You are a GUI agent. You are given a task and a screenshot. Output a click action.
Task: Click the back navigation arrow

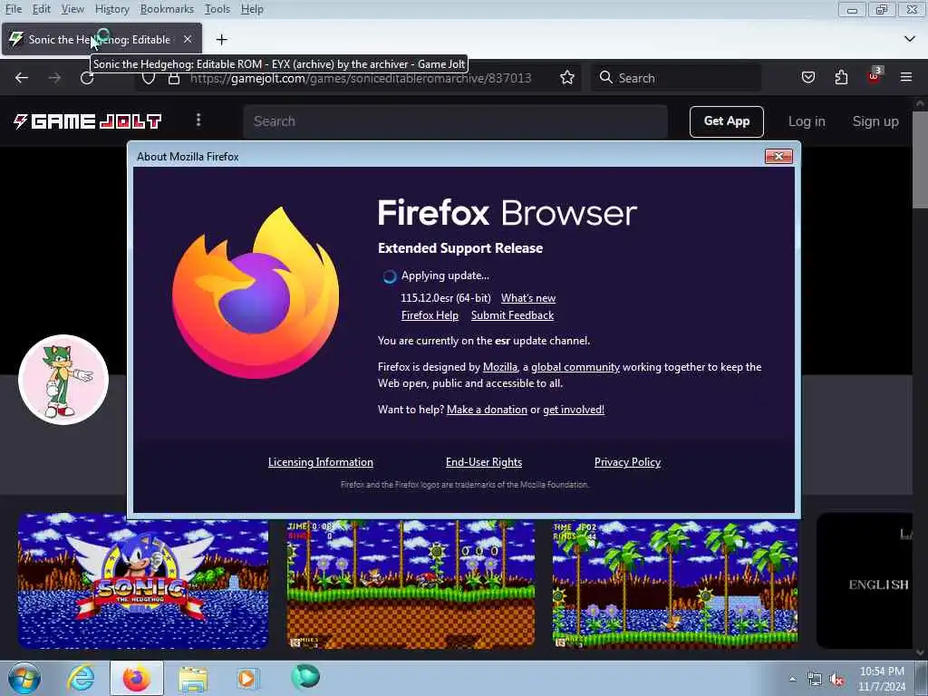point(22,78)
